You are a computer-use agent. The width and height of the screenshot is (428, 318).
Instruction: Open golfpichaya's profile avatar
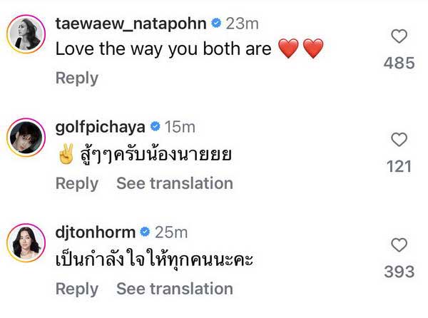26,138
